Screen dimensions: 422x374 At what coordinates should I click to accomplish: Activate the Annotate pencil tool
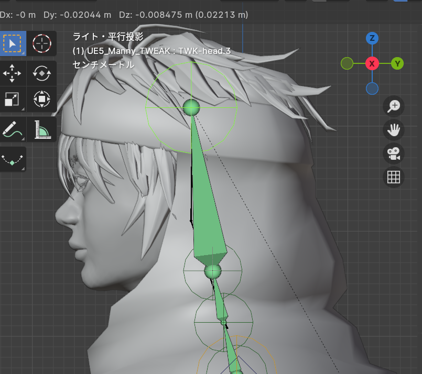pos(12,129)
